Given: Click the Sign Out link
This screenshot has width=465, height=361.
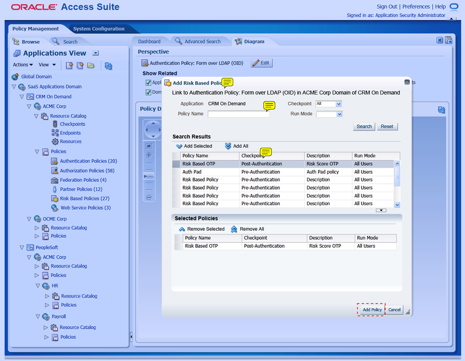Looking at the screenshot, I should 387,7.
